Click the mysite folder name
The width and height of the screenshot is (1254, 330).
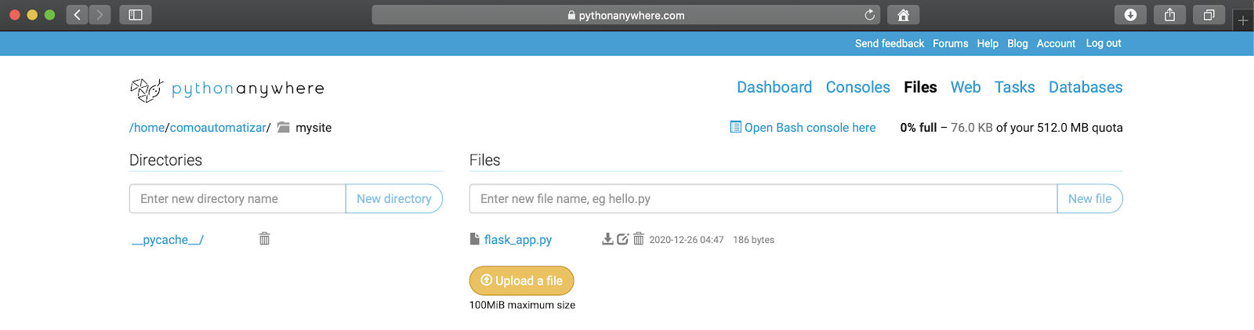(x=313, y=128)
